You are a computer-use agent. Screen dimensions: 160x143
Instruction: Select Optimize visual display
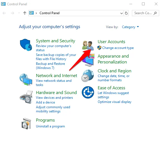tap(114, 102)
